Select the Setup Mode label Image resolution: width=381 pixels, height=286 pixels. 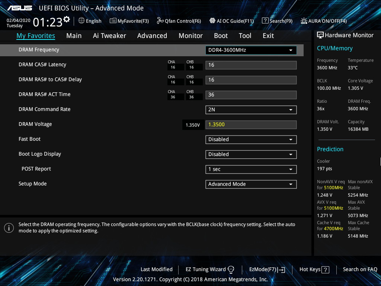(x=33, y=184)
